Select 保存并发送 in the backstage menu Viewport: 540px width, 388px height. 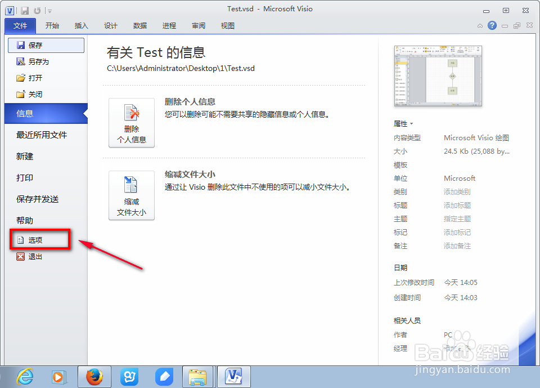(46, 199)
